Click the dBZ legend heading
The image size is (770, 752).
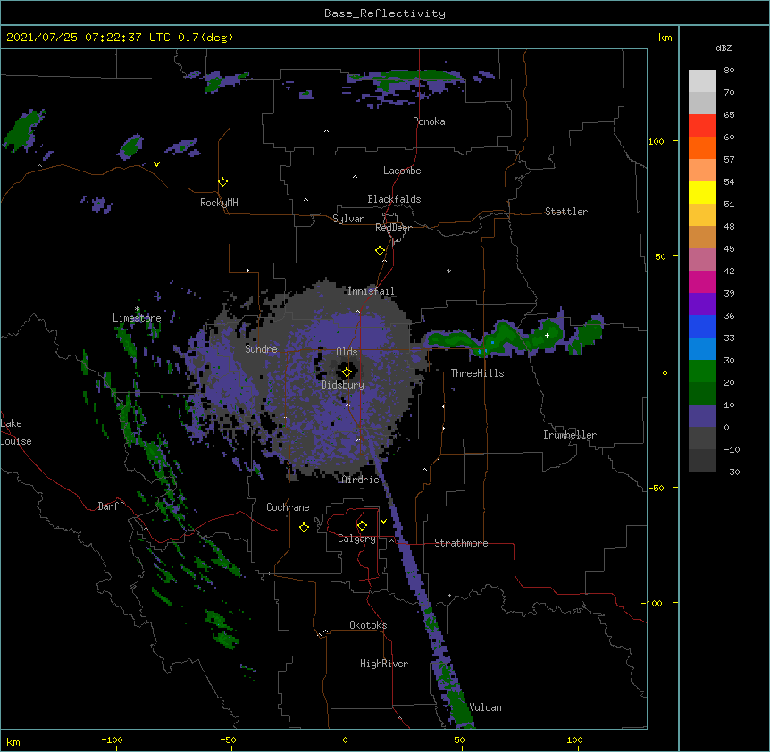pyautogui.click(x=724, y=47)
